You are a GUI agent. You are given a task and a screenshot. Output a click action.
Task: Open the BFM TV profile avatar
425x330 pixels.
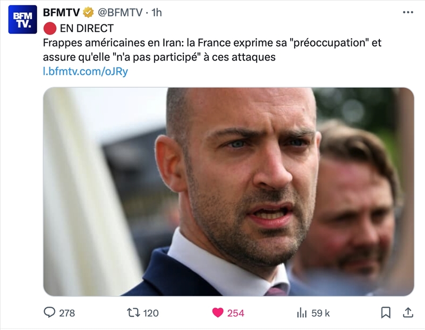pyautogui.click(x=22, y=20)
